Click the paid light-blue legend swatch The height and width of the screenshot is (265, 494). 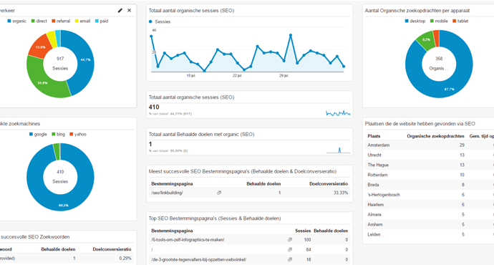(97, 21)
